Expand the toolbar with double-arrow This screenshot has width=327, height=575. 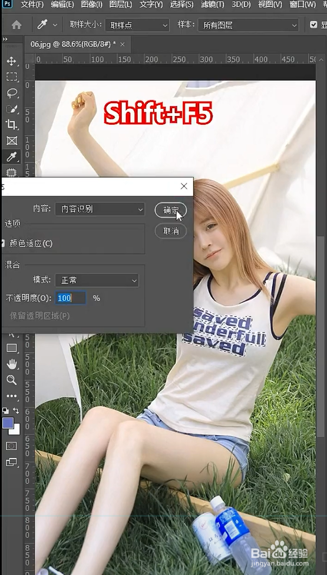5,39
